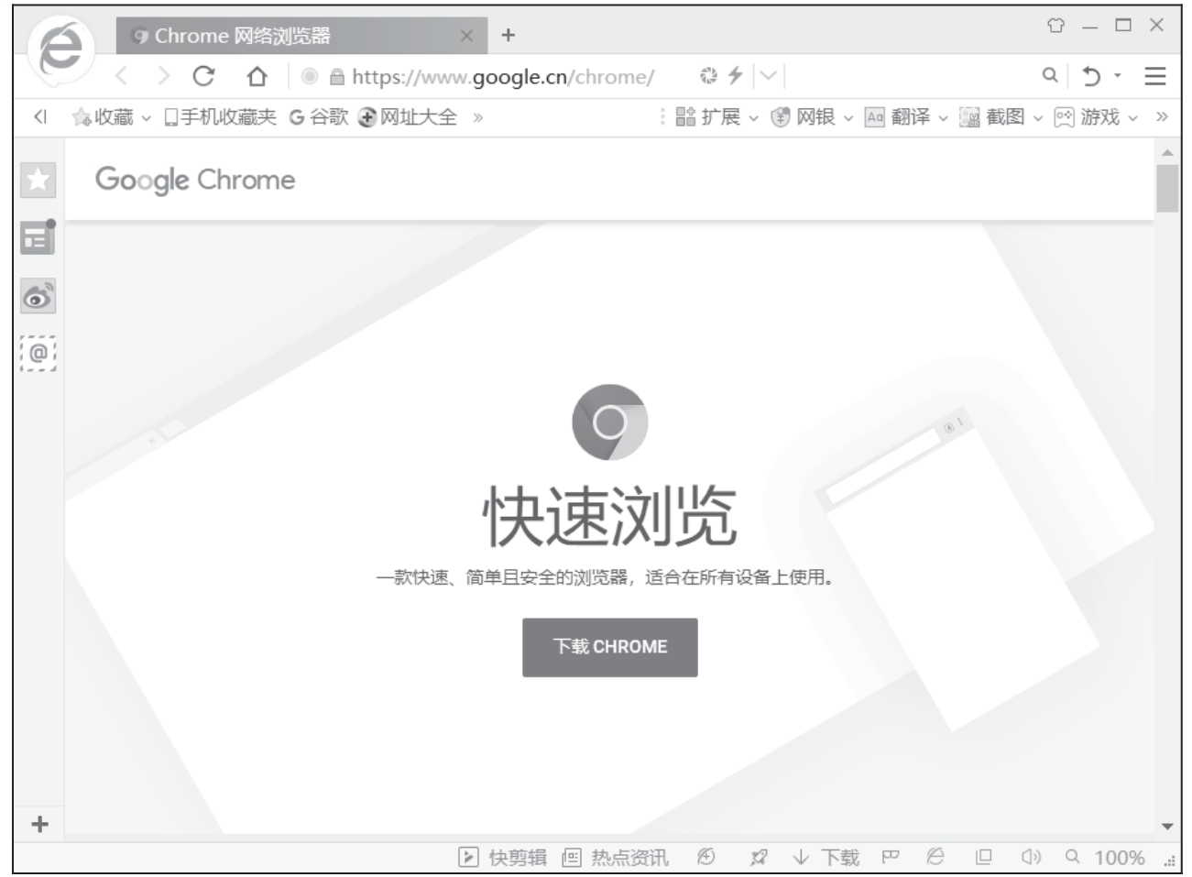The width and height of the screenshot is (1192, 877).
Task: Click the 快速浏览 headline text
Action: 610,516
